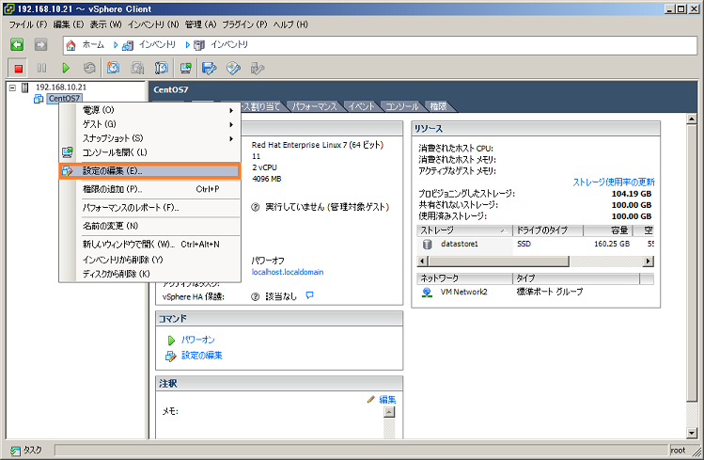The height and width of the screenshot is (460, 704).
Task: Click the ホーム breadcrumb link
Action: (x=93, y=45)
